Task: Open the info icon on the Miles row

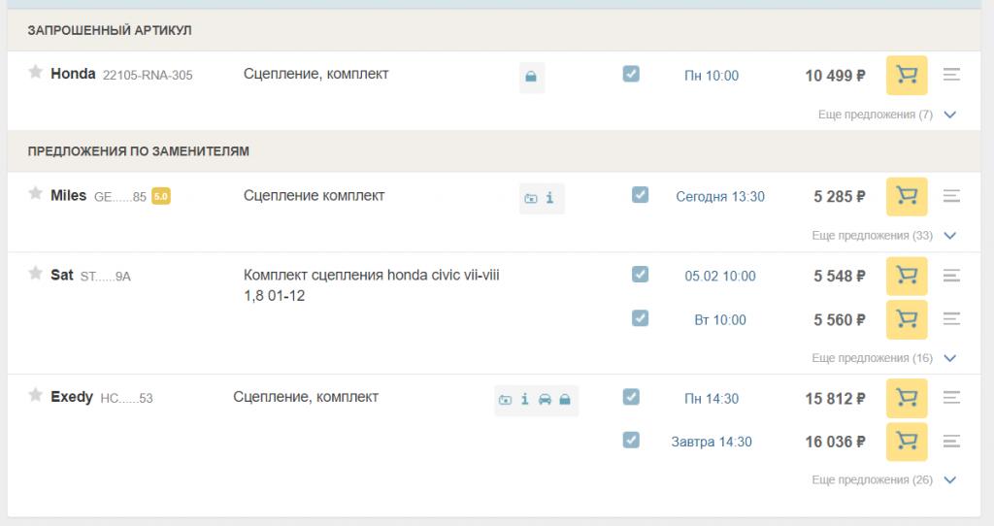Action: (x=549, y=198)
